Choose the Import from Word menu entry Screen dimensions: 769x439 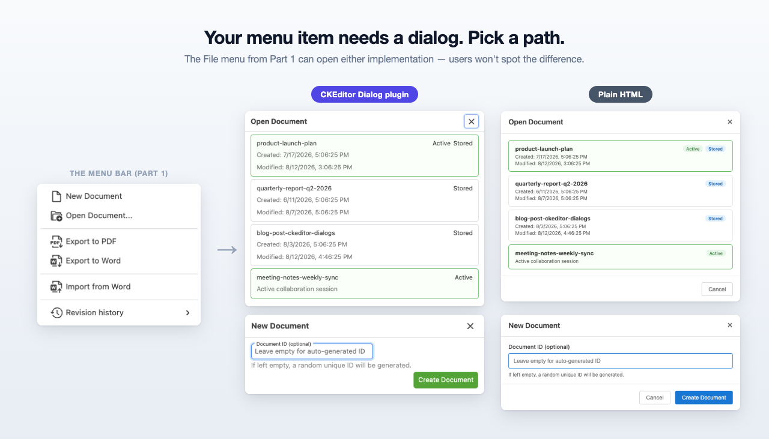(x=119, y=286)
